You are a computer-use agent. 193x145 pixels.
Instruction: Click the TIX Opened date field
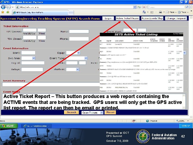coord(30,30)
